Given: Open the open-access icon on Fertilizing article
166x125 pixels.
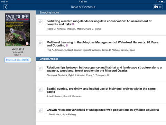Looking at the screenshot, I should pyautogui.click(x=73, y=24).
